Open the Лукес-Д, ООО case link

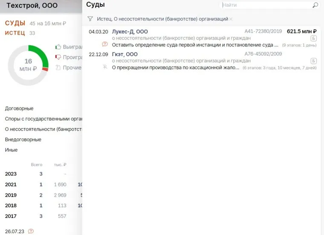[130, 32]
